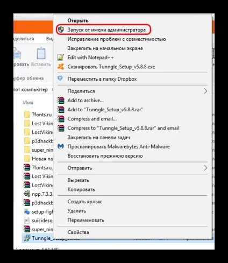Click the super_nin archive icon
This screenshot has width=228, height=263.
27,229
